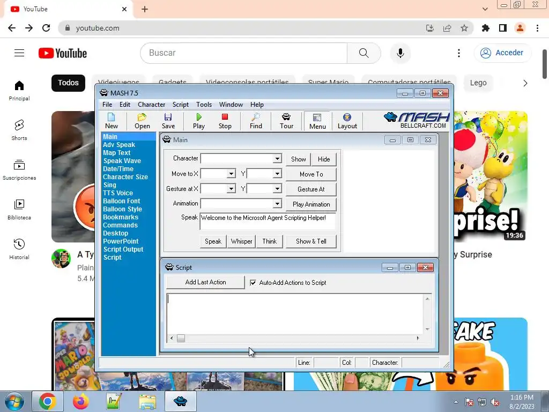The image size is (549, 412).
Task: Open Biblioteca in the YouTube sidebar
Action: (x=19, y=209)
